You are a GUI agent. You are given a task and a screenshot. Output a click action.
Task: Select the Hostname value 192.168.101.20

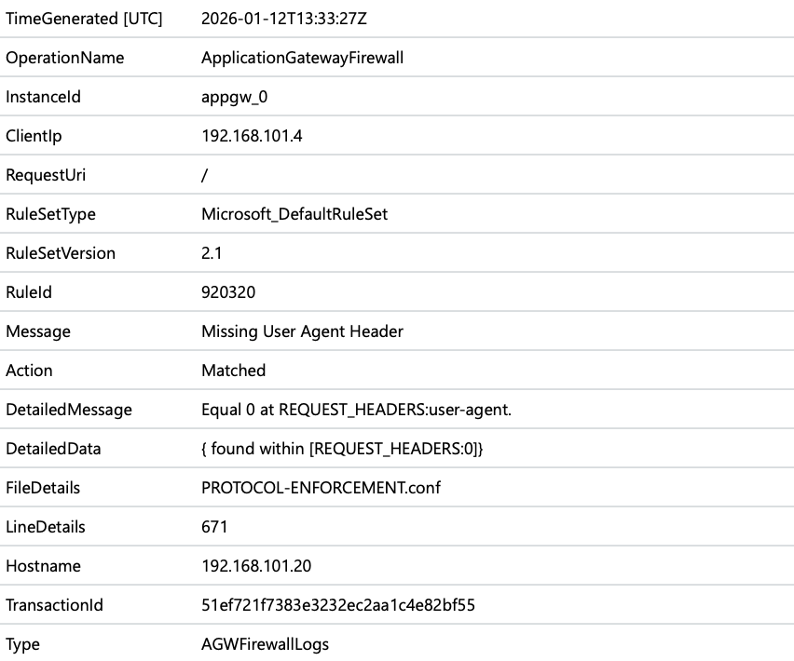click(x=256, y=566)
